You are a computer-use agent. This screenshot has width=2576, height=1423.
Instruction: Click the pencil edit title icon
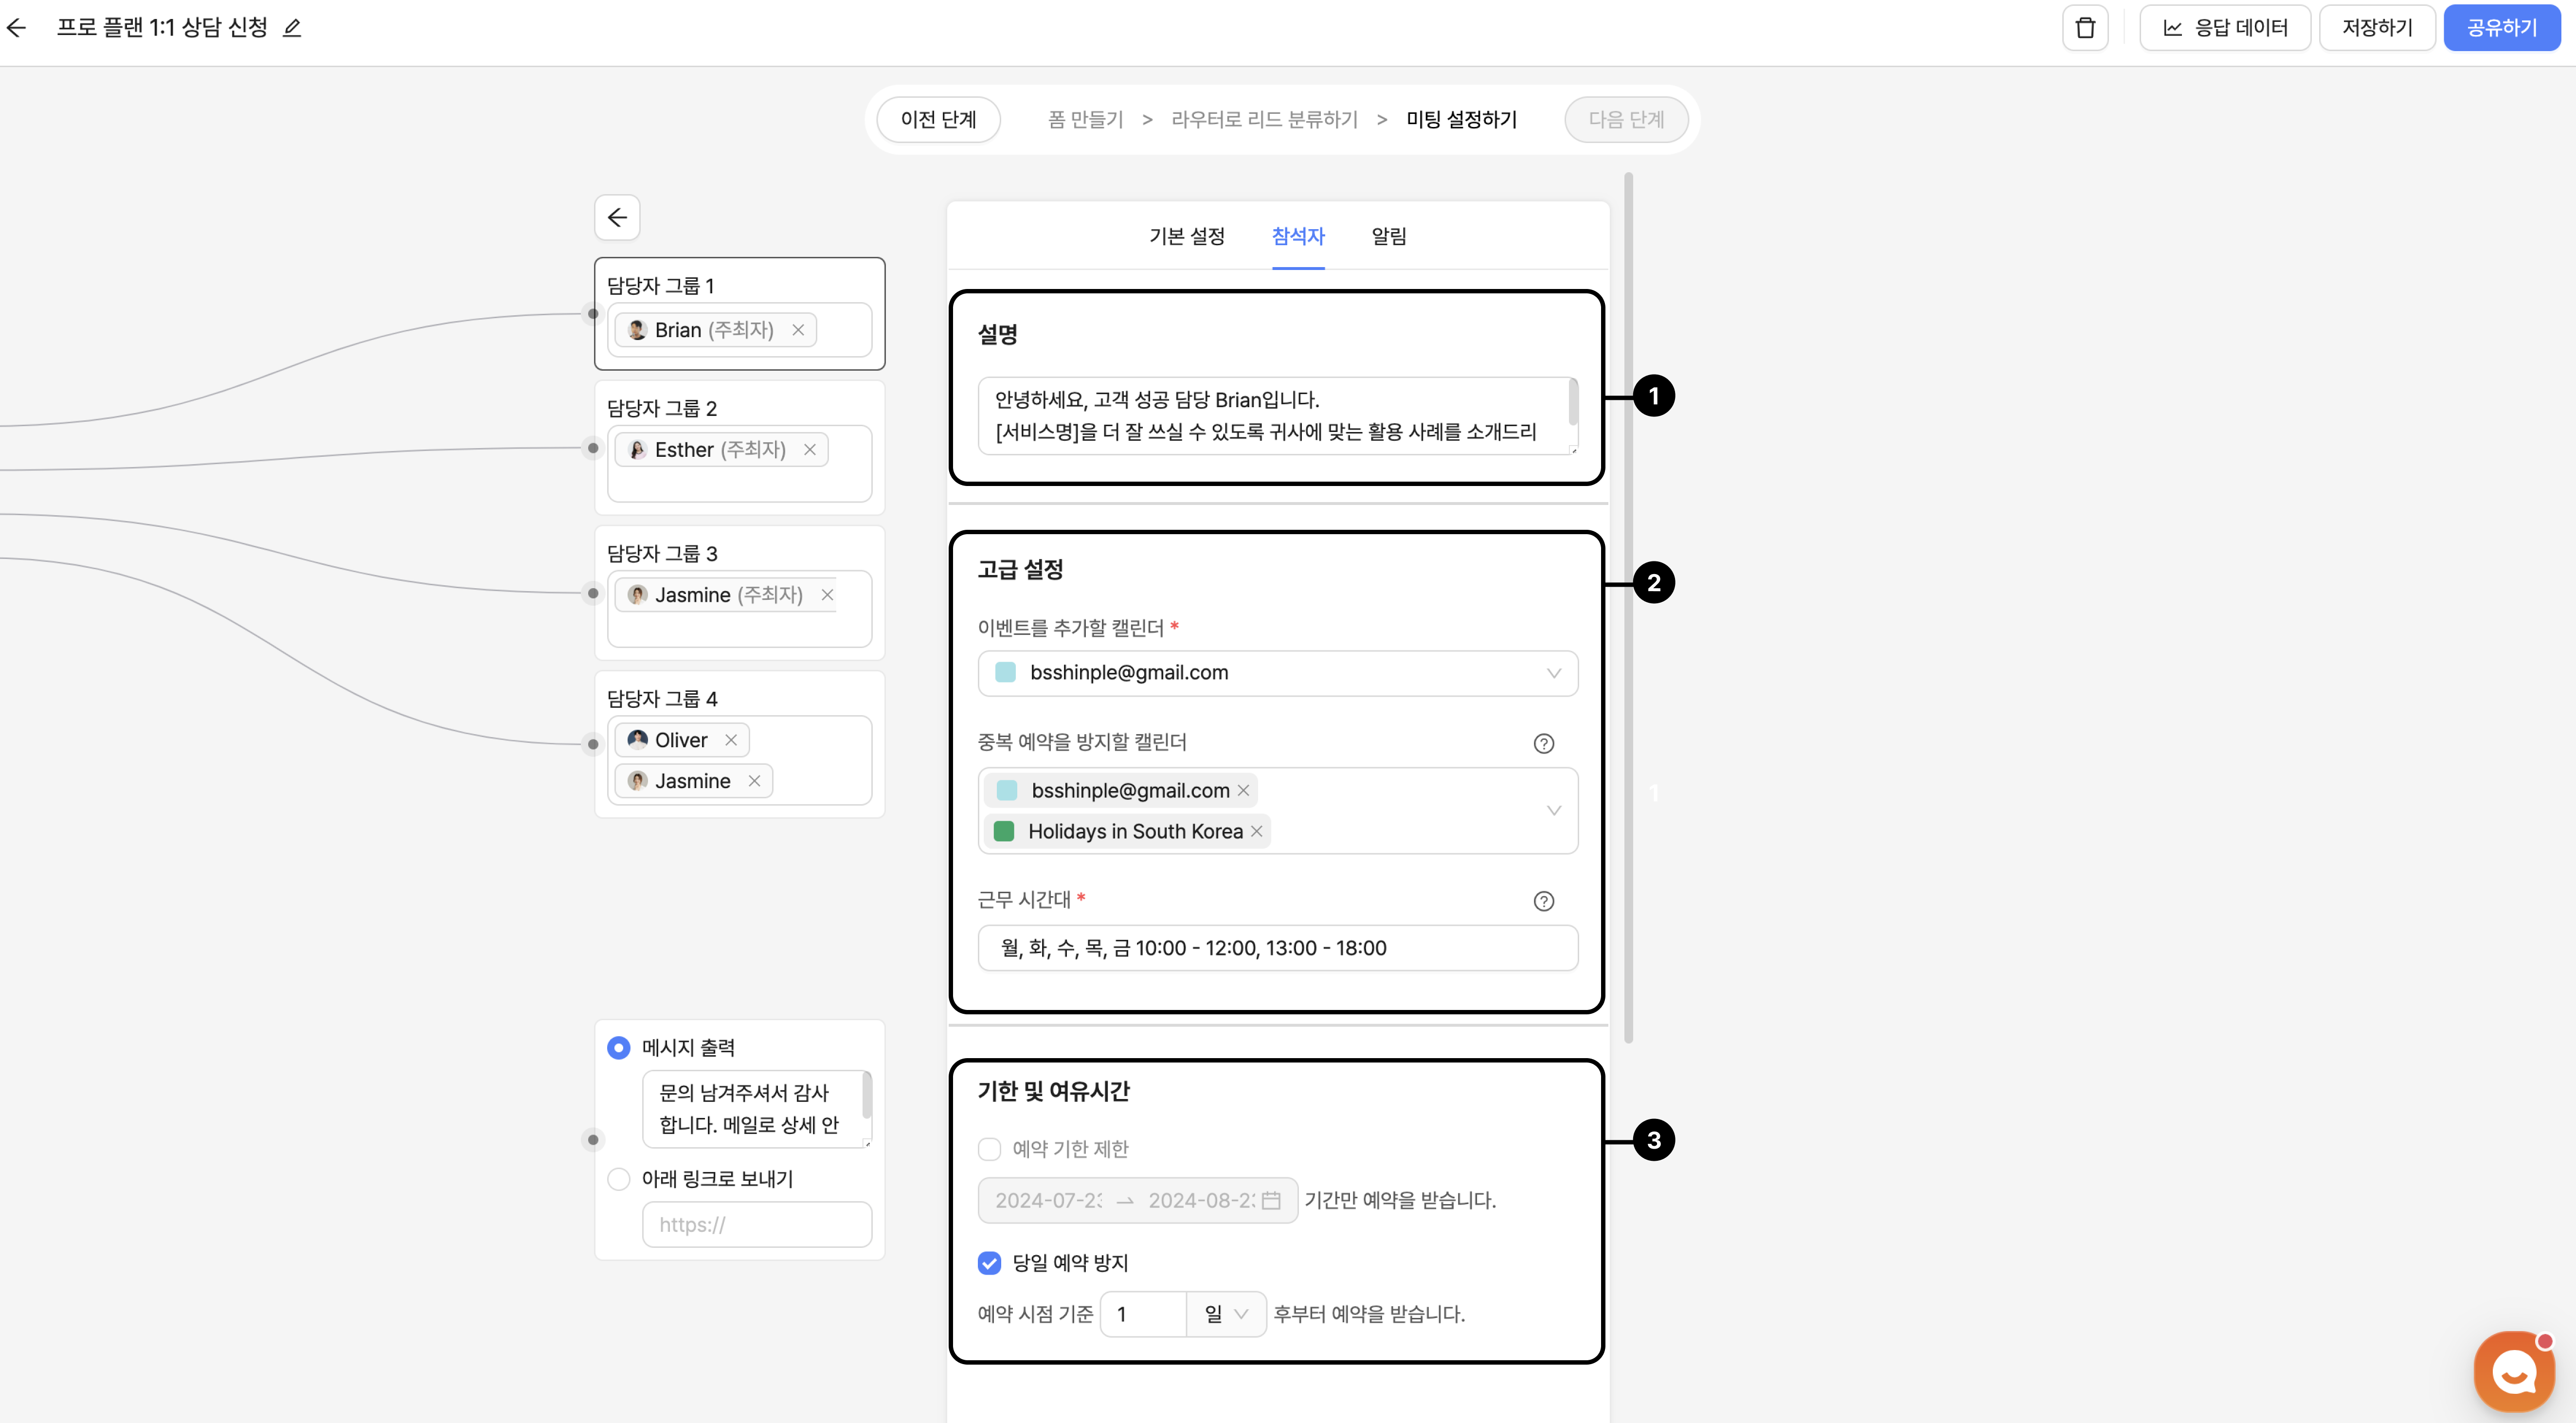(292, 28)
